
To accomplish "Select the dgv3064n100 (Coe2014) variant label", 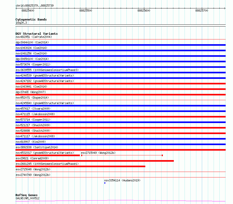I will (x=32, y=42).
